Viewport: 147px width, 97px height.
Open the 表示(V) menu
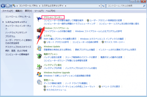[28, 11]
